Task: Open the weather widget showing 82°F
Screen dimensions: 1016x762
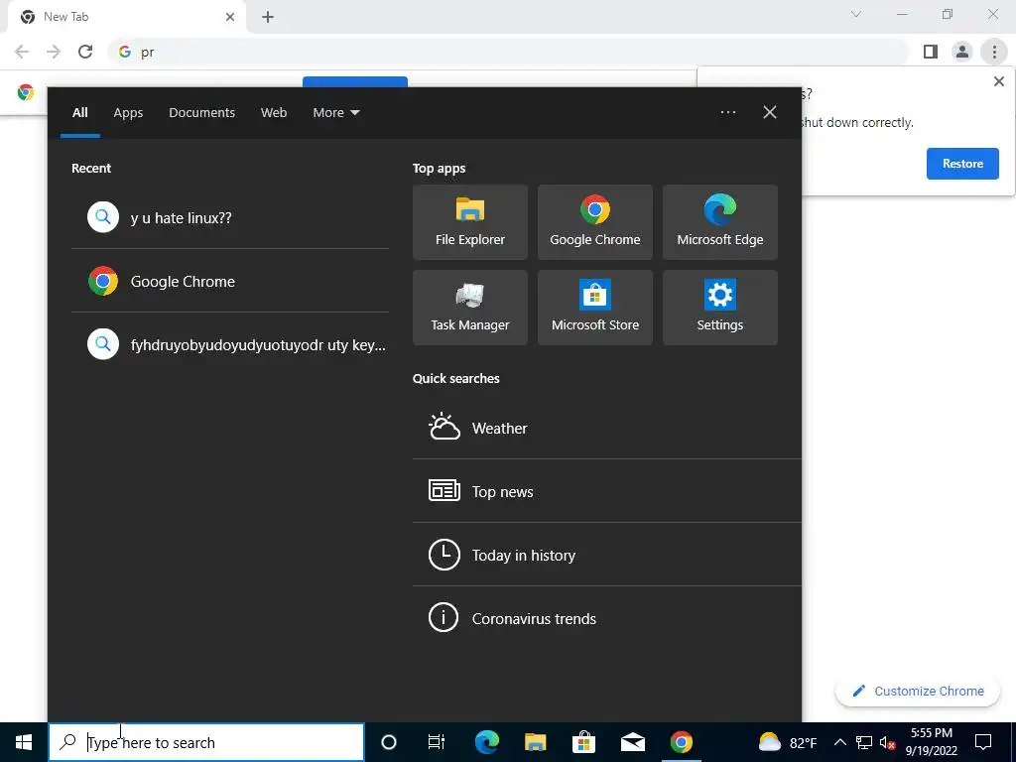Action: (x=787, y=742)
